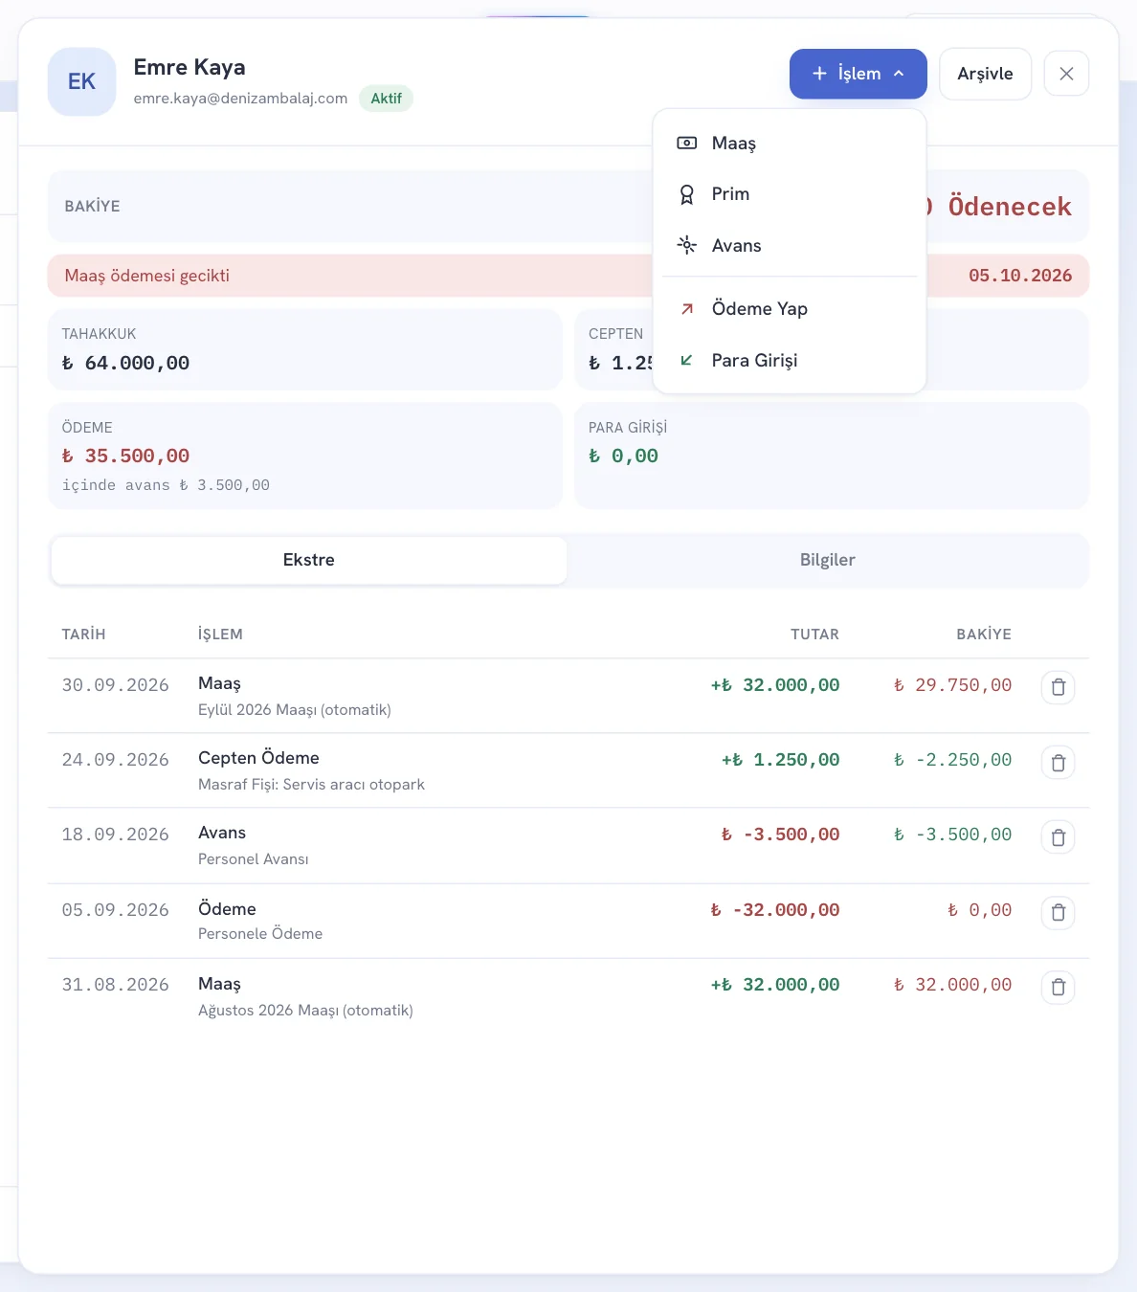Click the overdue date 05.10.2026

point(1020,276)
